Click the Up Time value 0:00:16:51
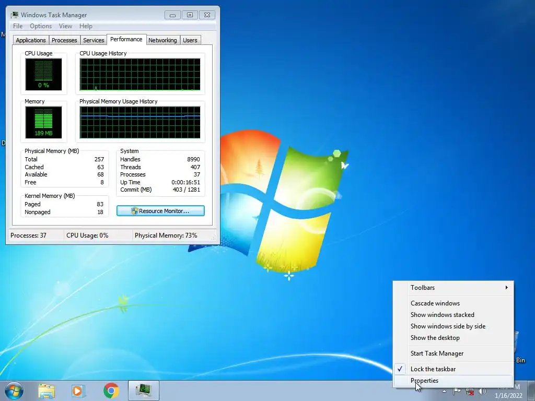 (x=185, y=182)
